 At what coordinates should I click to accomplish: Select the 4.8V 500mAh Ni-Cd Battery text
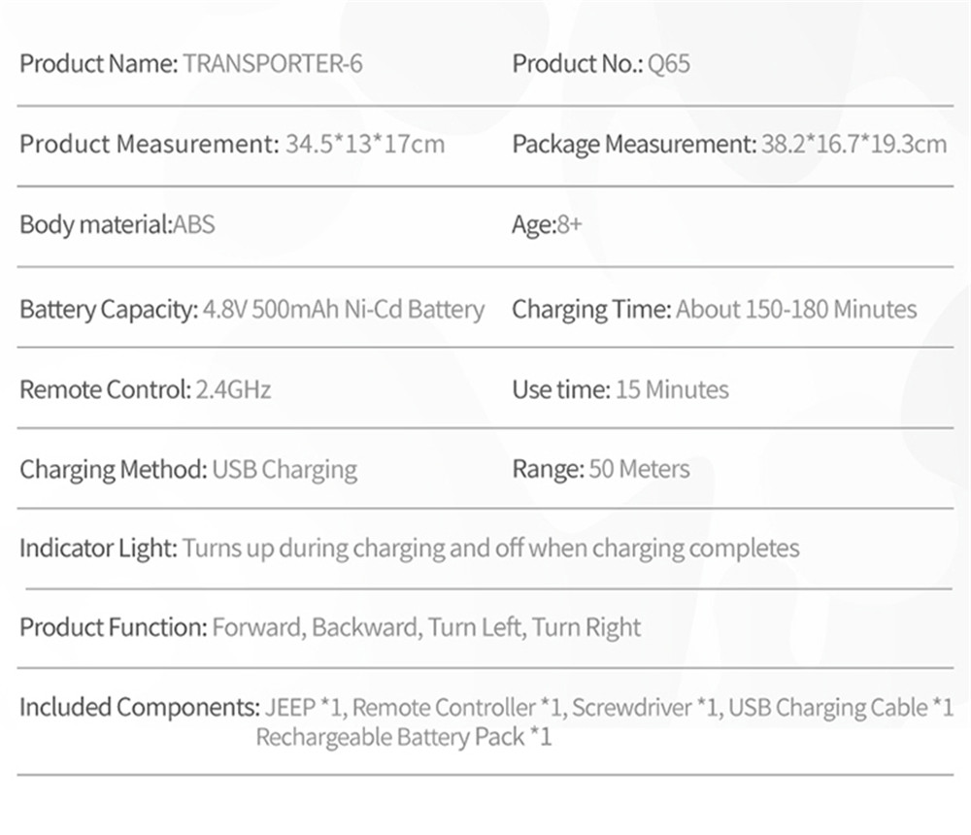(x=344, y=310)
